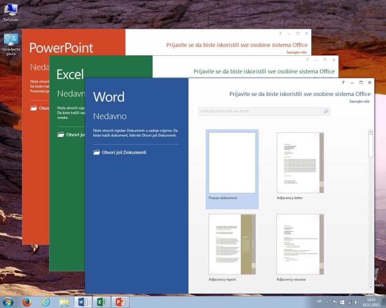
Task: Click the Excel title in green panel
Action: pos(70,75)
